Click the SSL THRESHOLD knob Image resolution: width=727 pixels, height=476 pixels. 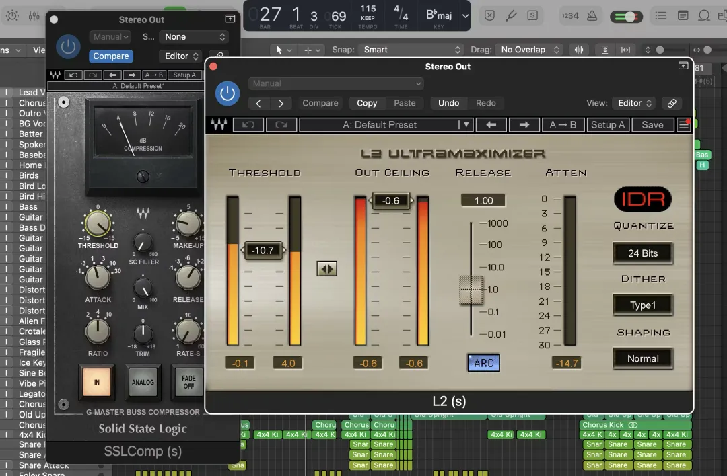pyautogui.click(x=98, y=224)
